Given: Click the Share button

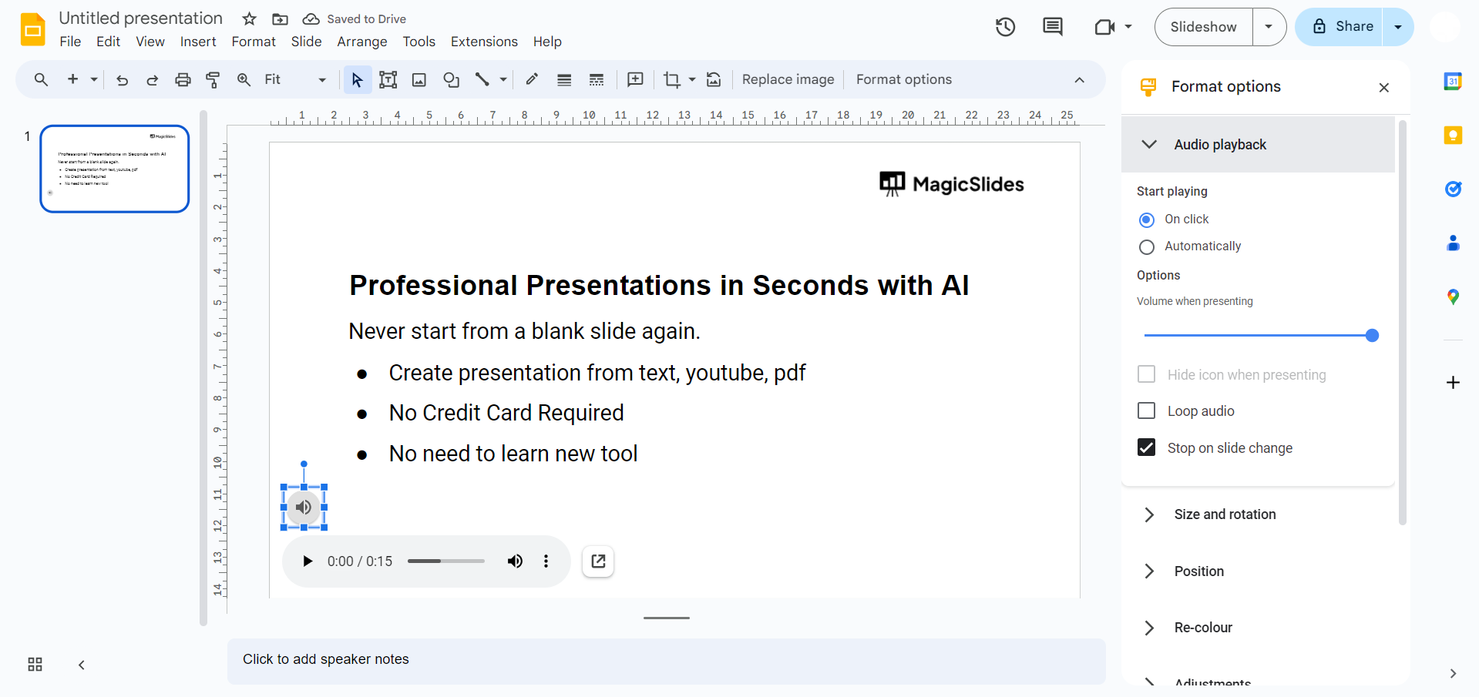Looking at the screenshot, I should (x=1341, y=27).
